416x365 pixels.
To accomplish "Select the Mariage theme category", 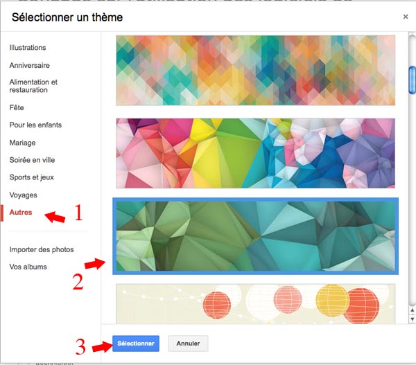I will point(22,143).
